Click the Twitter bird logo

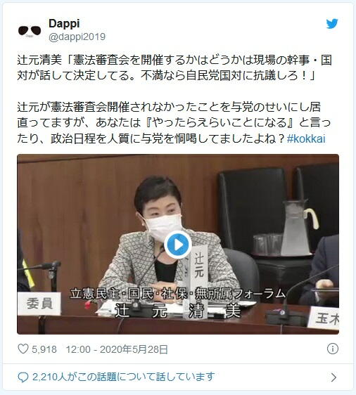click(x=332, y=24)
